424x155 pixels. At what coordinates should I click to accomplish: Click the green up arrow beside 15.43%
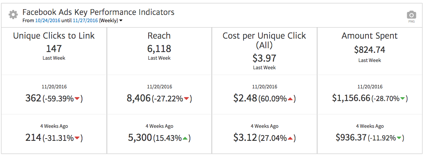tap(185, 138)
